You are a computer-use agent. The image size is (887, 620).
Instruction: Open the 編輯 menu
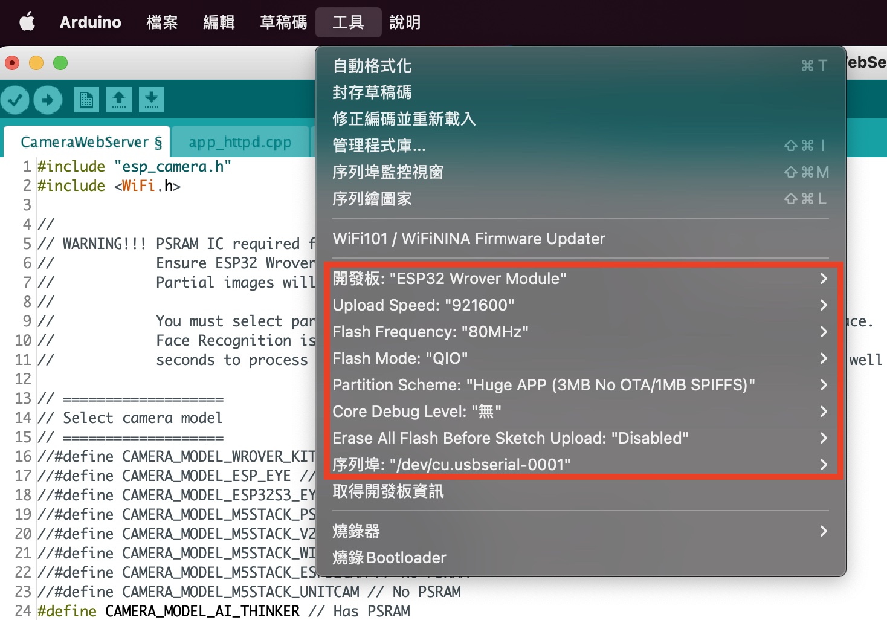point(219,22)
